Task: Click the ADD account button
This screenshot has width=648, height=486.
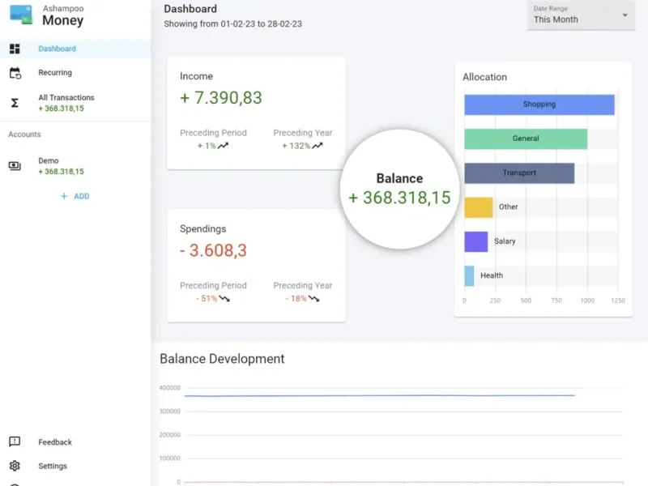Action: 81,196
